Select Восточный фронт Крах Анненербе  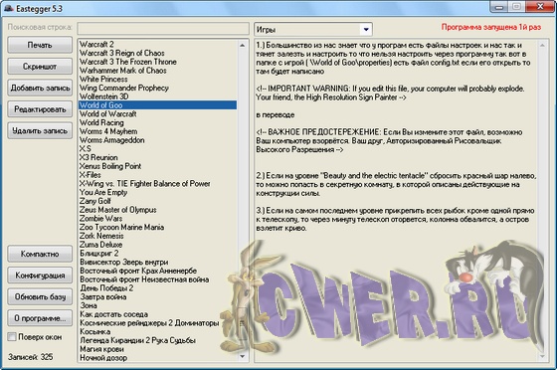[x=157, y=271]
